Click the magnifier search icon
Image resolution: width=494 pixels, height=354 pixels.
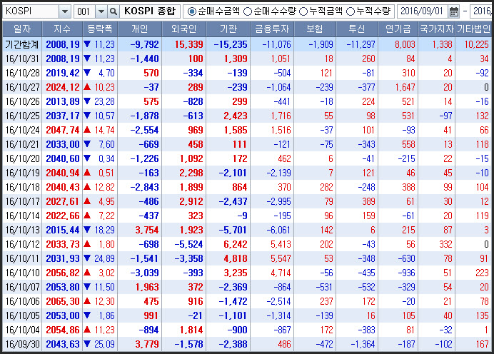113,11
